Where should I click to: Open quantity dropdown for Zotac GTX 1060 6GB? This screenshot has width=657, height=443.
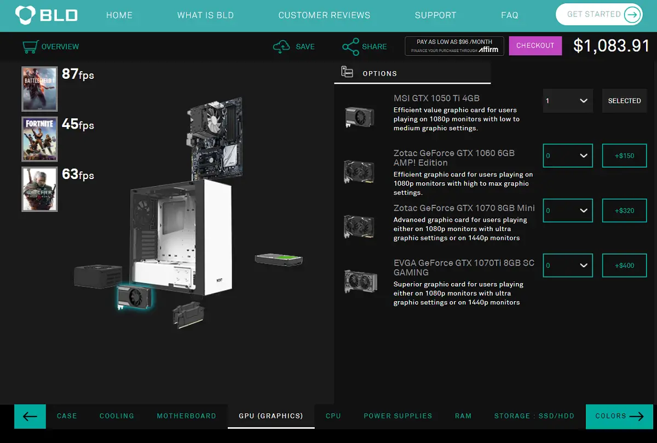pyautogui.click(x=568, y=156)
